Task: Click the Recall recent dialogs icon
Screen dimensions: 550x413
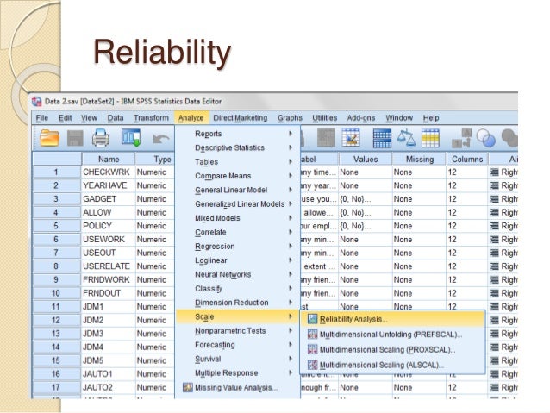Action: tap(131, 138)
